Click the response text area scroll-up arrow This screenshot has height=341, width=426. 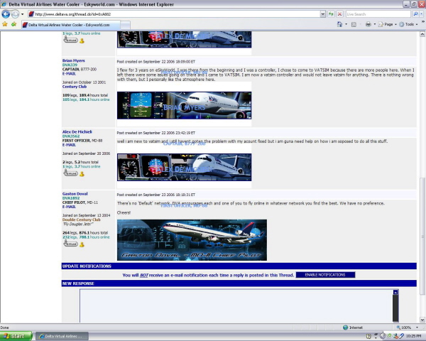pos(395,292)
